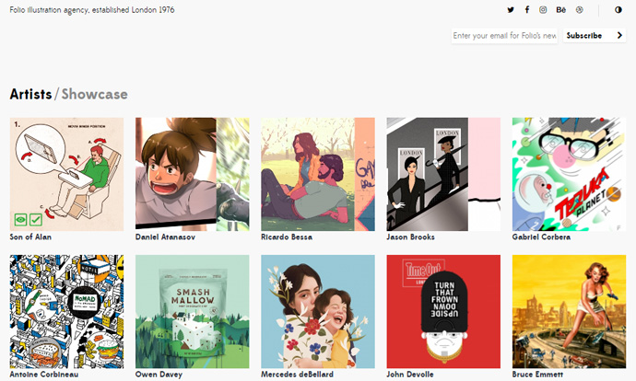Open Antoine Corbineau's Nomad illustration

[66, 311]
